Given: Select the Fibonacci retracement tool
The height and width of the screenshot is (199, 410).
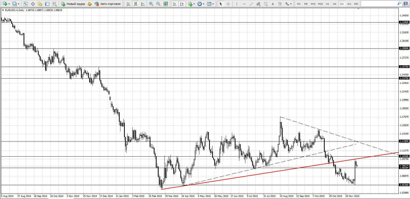Looking at the screenshot, I should coord(266,4).
